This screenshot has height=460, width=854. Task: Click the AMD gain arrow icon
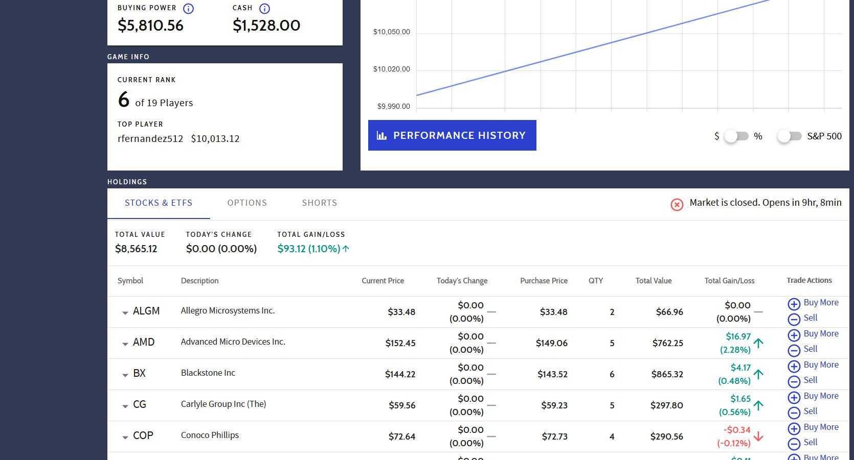tap(758, 343)
